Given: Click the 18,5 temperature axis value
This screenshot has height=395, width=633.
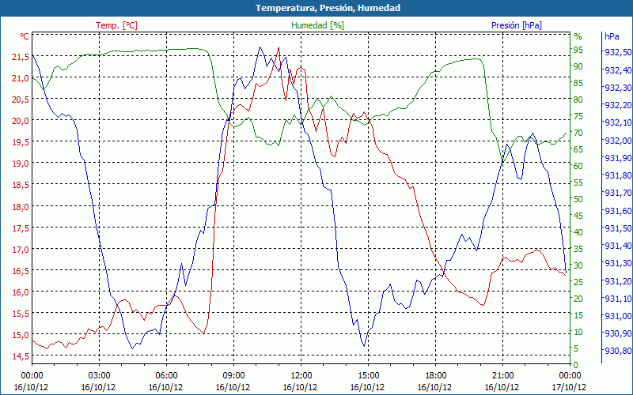Looking at the screenshot, I should tap(21, 185).
